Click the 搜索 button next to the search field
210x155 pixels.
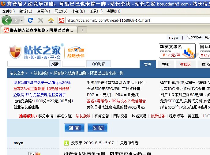tap(55, 64)
